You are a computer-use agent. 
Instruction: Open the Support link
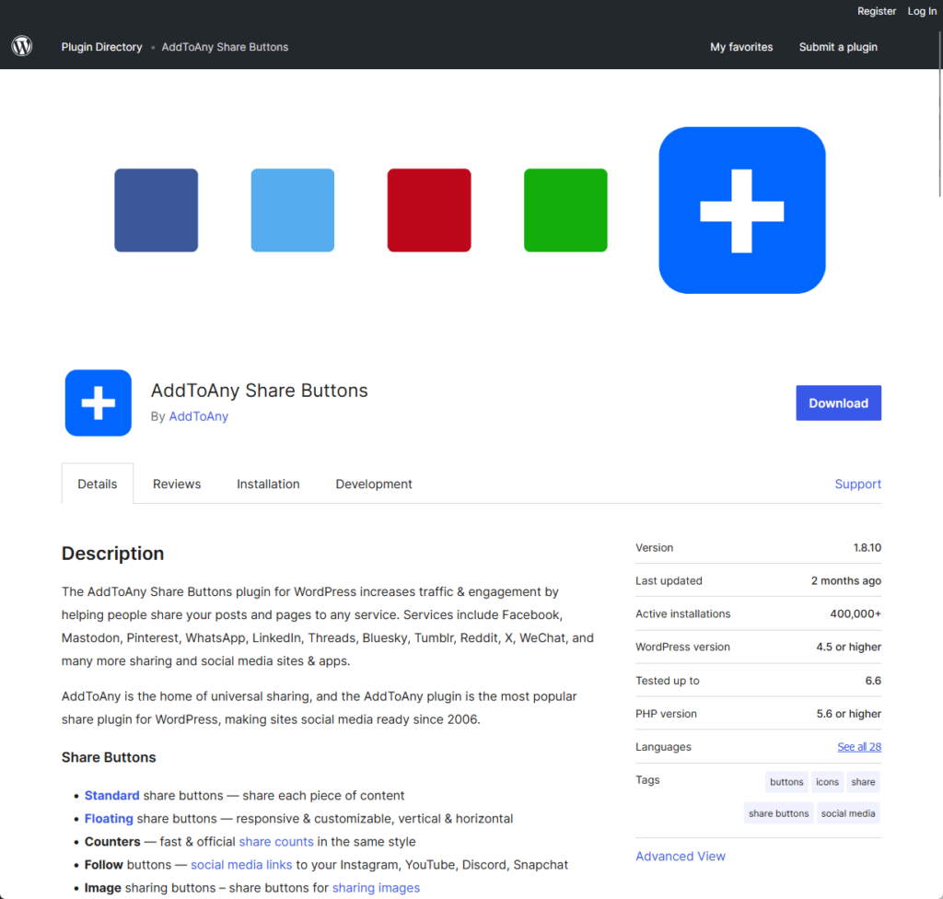click(857, 484)
